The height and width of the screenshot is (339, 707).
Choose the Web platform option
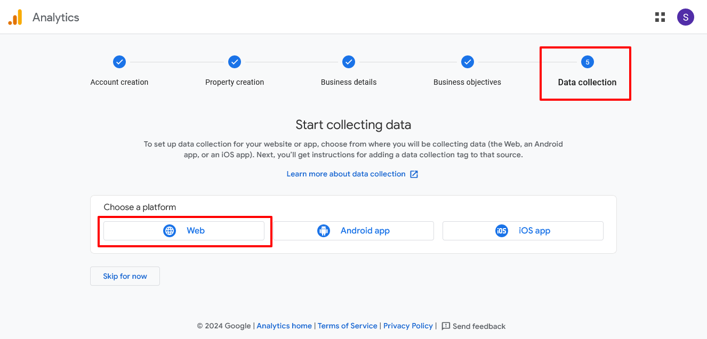point(184,230)
